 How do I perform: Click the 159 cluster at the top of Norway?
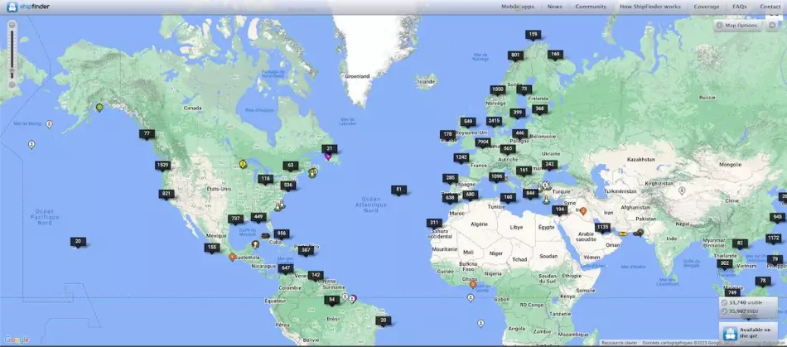click(x=534, y=35)
